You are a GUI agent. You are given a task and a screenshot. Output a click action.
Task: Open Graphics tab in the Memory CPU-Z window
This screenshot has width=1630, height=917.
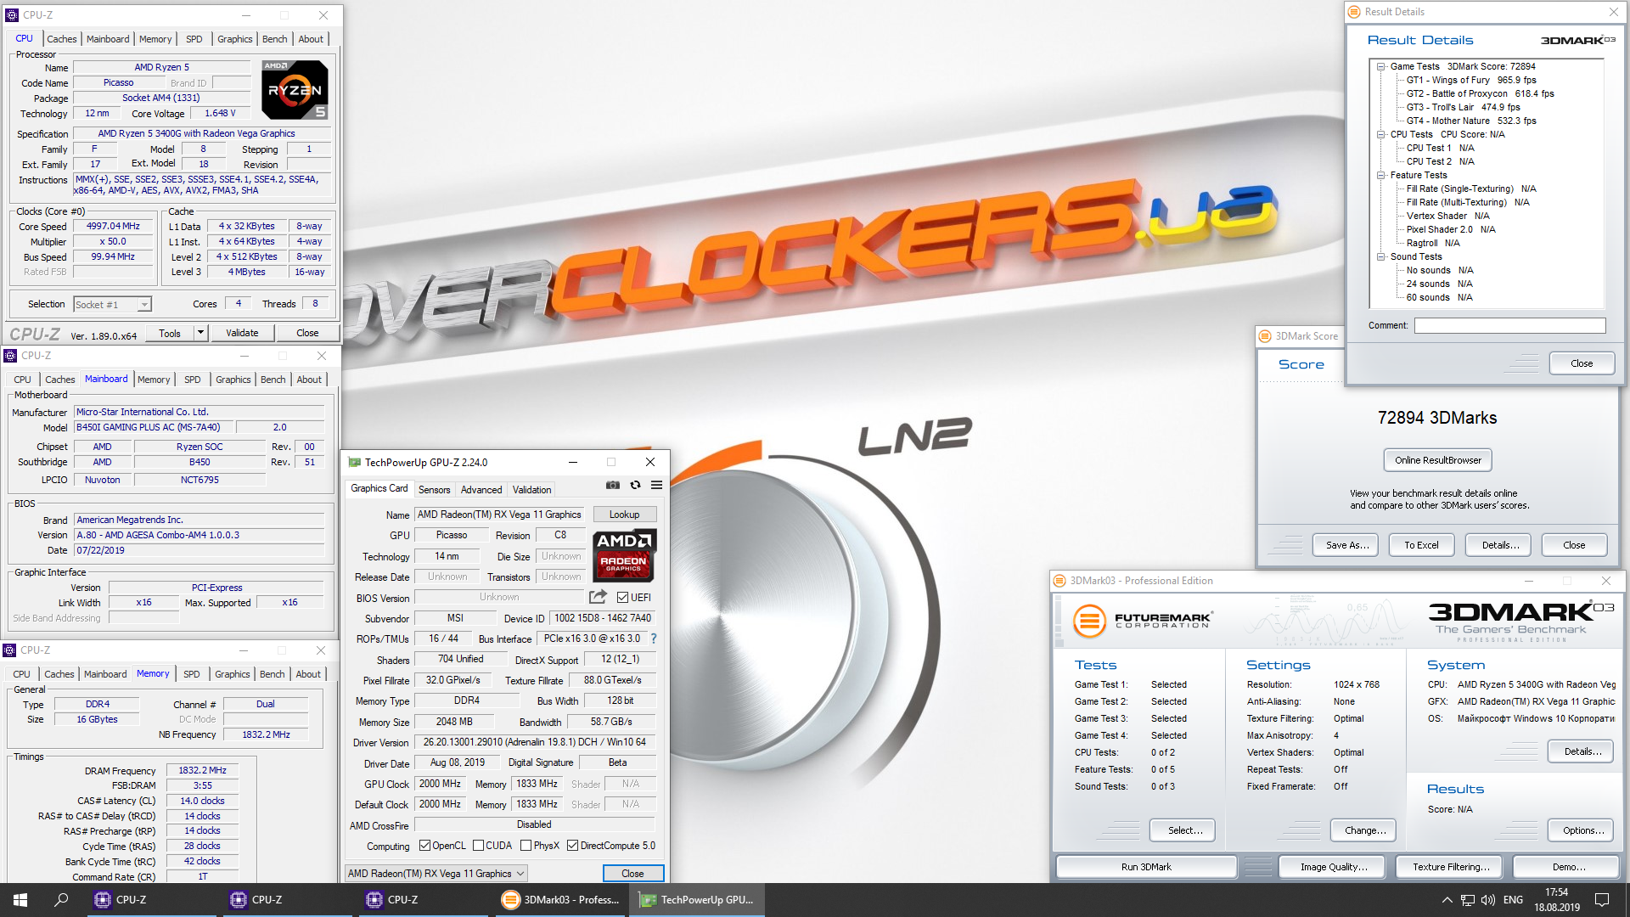point(233,674)
